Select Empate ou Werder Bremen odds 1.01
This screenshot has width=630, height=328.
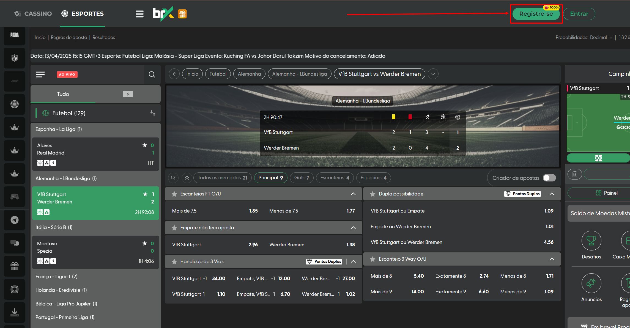click(x=462, y=227)
